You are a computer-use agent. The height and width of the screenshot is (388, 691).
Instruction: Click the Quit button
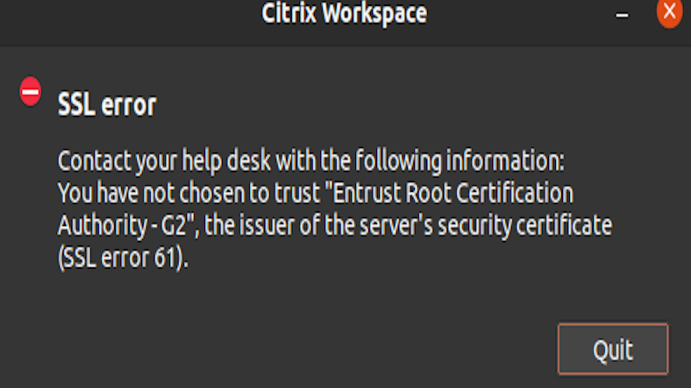(613, 349)
